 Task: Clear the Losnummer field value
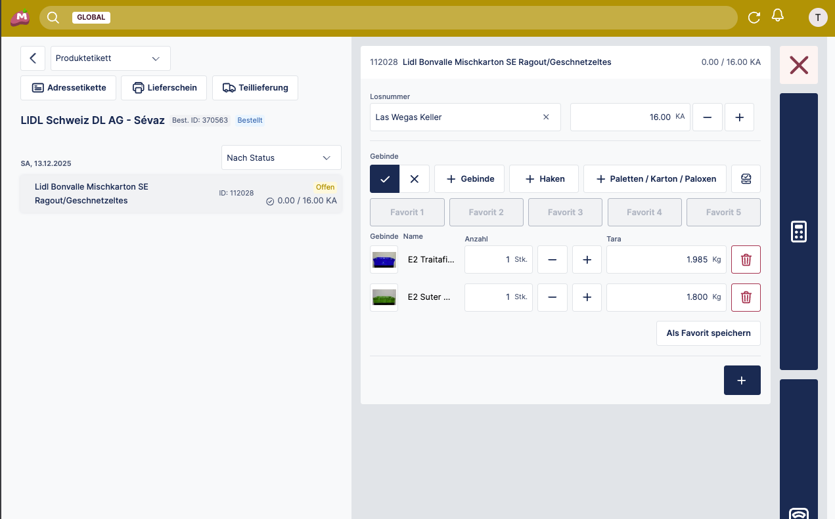(546, 117)
